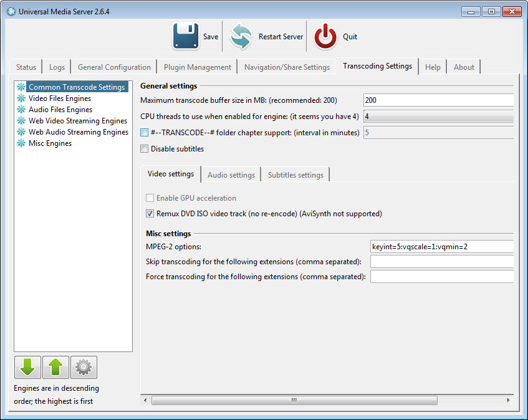528x420 pixels.
Task: Click snowflake icon beside Web Audio Streaming Engines
Action: pyautogui.click(x=21, y=131)
